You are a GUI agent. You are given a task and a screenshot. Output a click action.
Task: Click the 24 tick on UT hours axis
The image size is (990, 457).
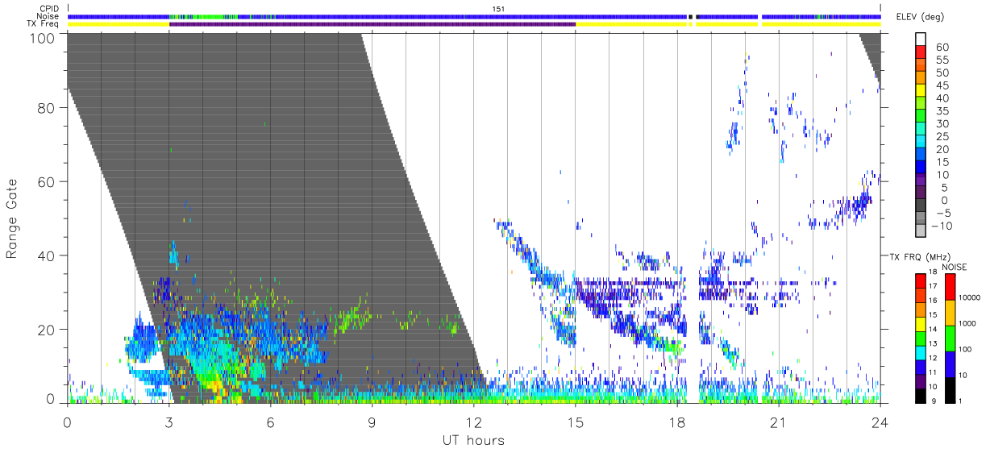pyautogui.click(x=880, y=422)
